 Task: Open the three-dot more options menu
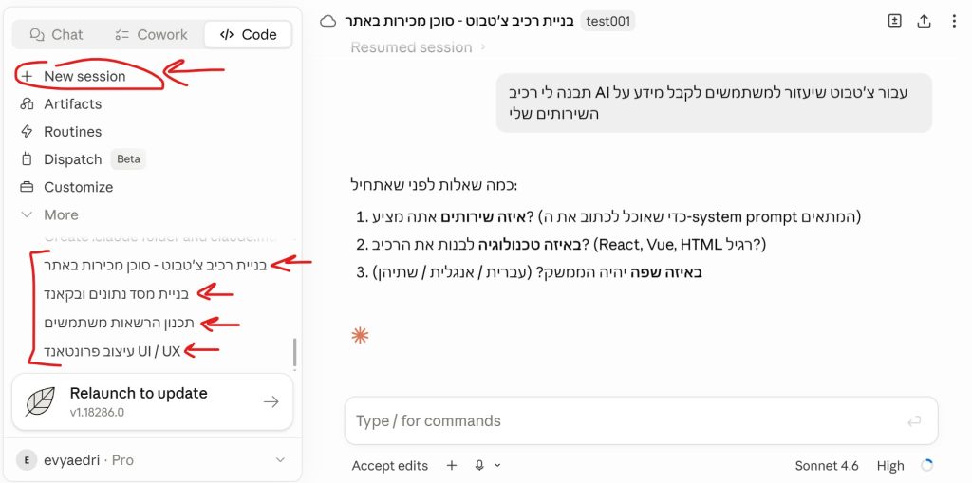[x=953, y=21]
